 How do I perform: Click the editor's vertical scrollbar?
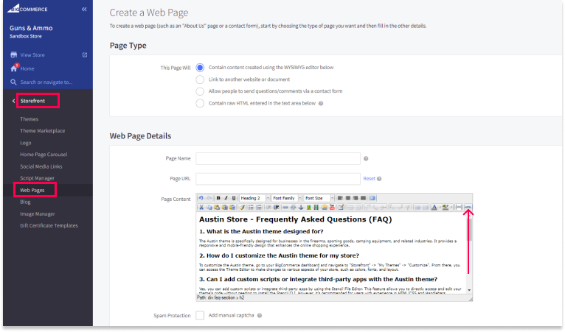(470, 253)
